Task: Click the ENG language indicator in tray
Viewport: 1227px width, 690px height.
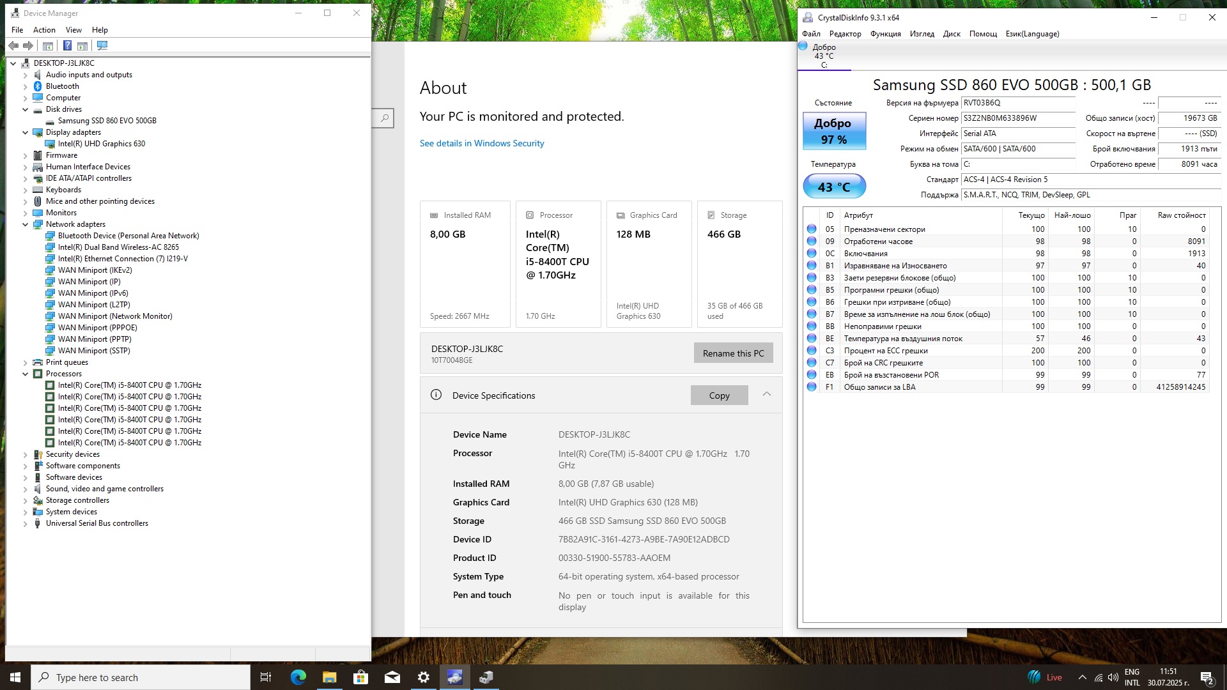Action: click(1132, 672)
